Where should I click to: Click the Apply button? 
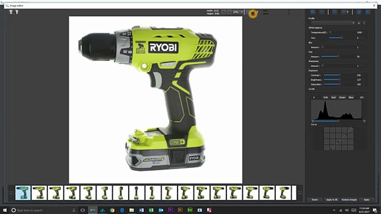tap(367, 200)
